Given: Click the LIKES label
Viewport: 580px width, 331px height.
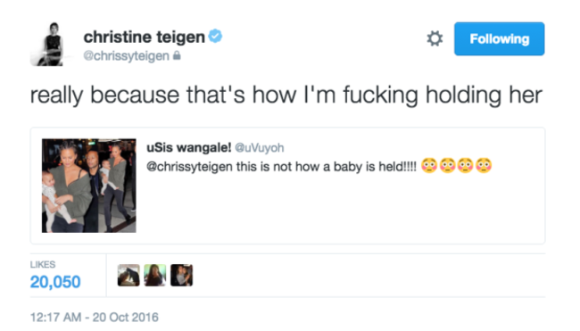Looking at the screenshot, I should click(43, 264).
